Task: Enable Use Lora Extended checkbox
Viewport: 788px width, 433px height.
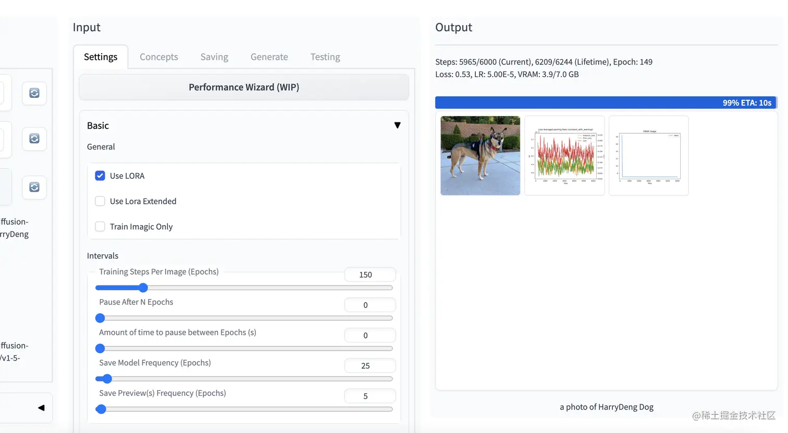Action: [x=100, y=201]
